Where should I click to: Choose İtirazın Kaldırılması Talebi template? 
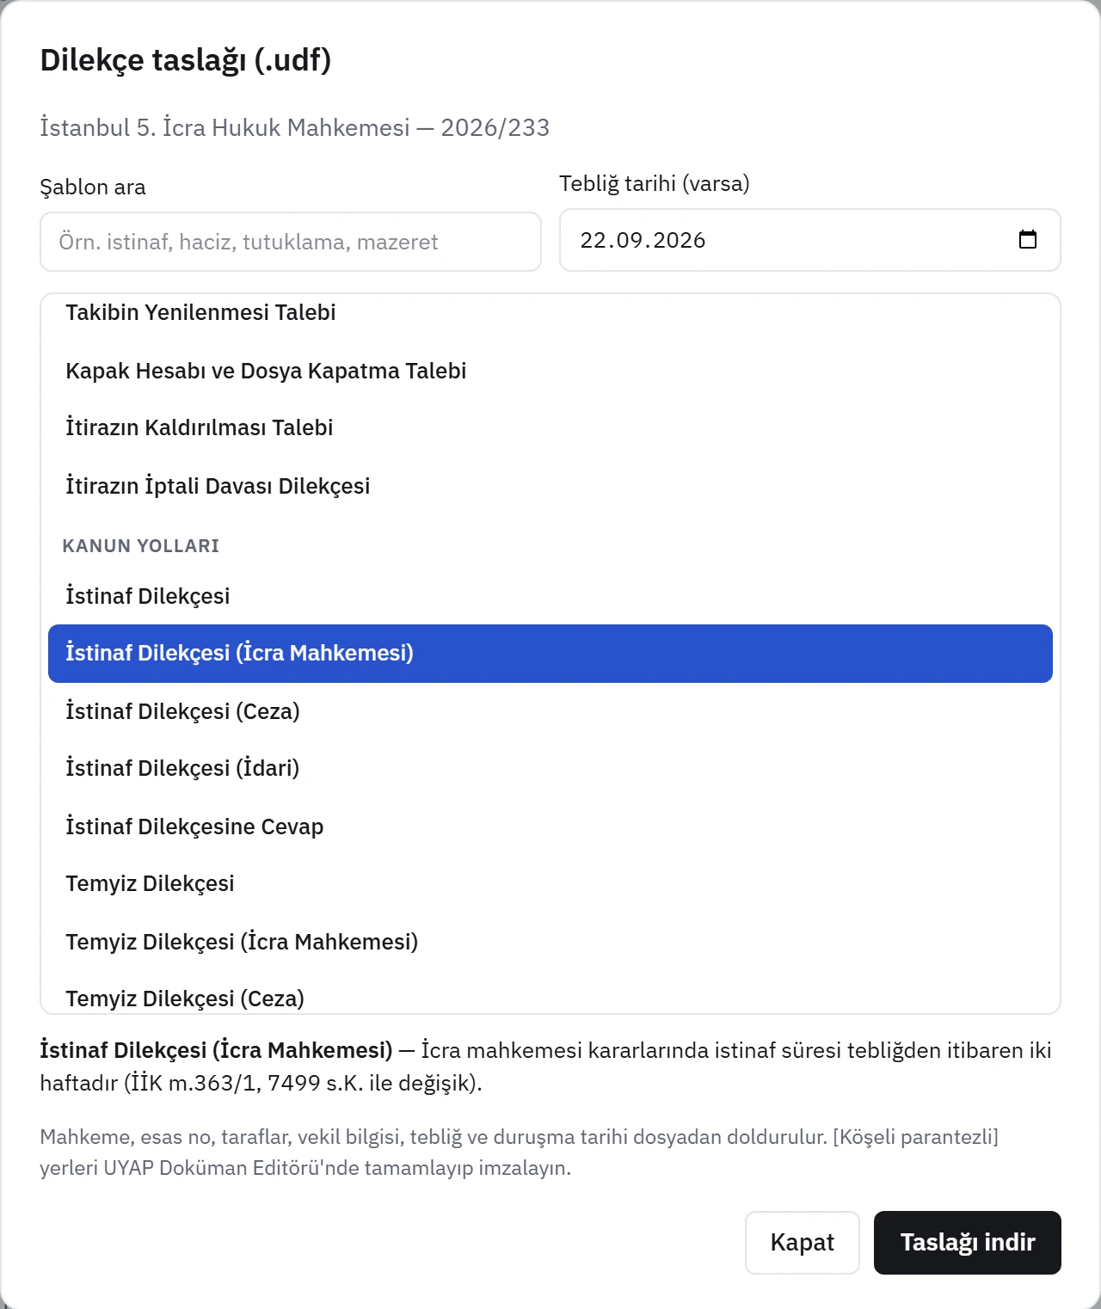[550, 427]
